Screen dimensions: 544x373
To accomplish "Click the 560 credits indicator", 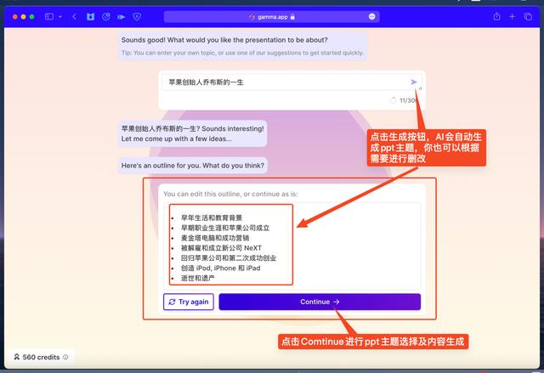I will [x=41, y=357].
